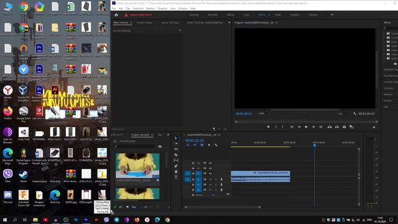
Task: Click the Extract button
Action: tap(337, 127)
